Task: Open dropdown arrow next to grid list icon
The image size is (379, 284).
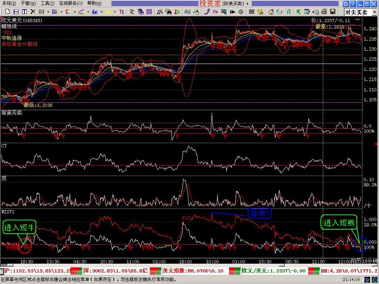Action: (x=48, y=12)
